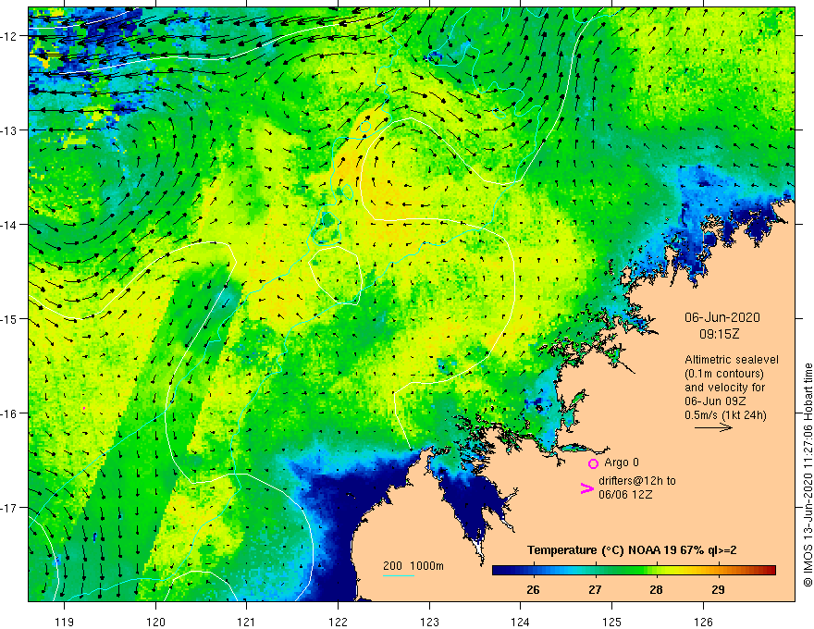Click the 0.5m/s velocity scale arrow
The height and width of the screenshot is (629, 814).
click(713, 427)
